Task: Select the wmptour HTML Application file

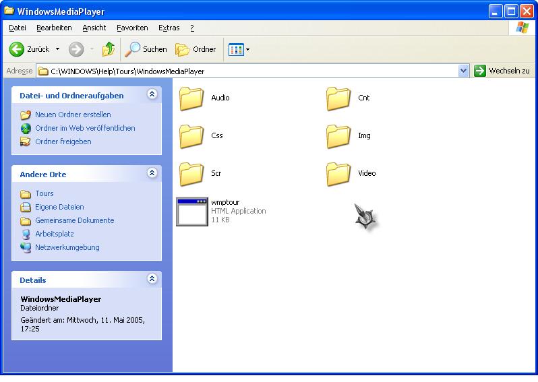Action: (192, 212)
